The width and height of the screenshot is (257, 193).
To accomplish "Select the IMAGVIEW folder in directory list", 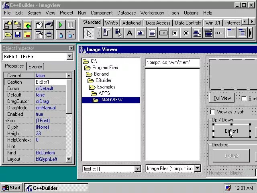I will [111, 100].
